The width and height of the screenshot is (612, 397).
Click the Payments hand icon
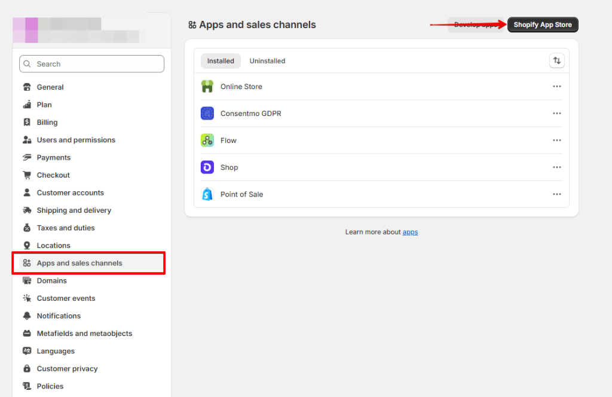point(27,157)
